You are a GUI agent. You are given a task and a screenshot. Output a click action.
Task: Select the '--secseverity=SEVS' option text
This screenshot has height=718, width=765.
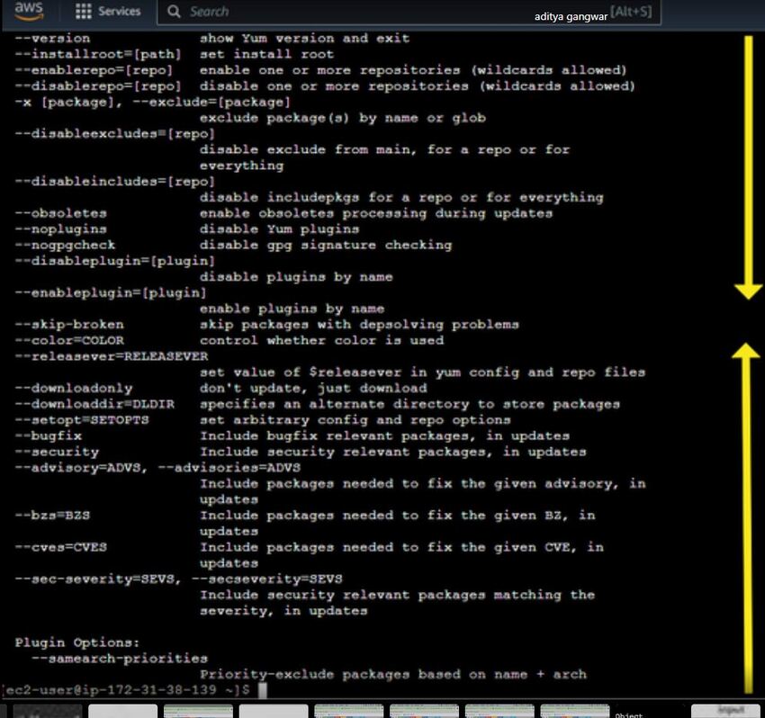[267, 579]
